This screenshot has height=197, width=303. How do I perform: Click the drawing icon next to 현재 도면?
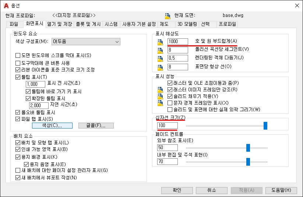[168, 16]
